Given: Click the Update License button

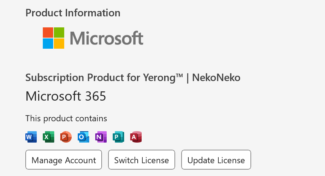Looking at the screenshot, I should (216, 160).
